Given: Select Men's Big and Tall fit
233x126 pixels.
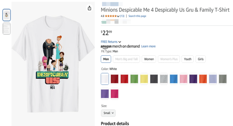Looking at the screenshot, I should [126, 59].
